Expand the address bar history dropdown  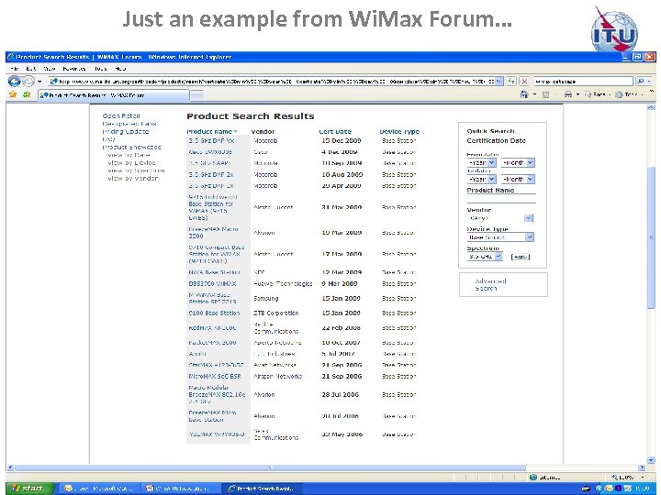click(x=499, y=82)
